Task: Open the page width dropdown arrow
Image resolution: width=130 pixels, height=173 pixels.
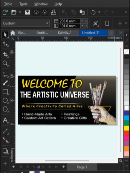Action: click(82, 21)
